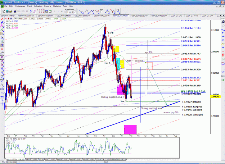Click the '2.0831 Ret 1.000' retracement label
This screenshot has width=225, height=164.
(x=191, y=37)
